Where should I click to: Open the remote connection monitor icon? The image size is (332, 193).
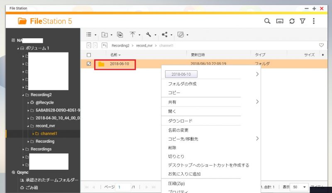280,21
